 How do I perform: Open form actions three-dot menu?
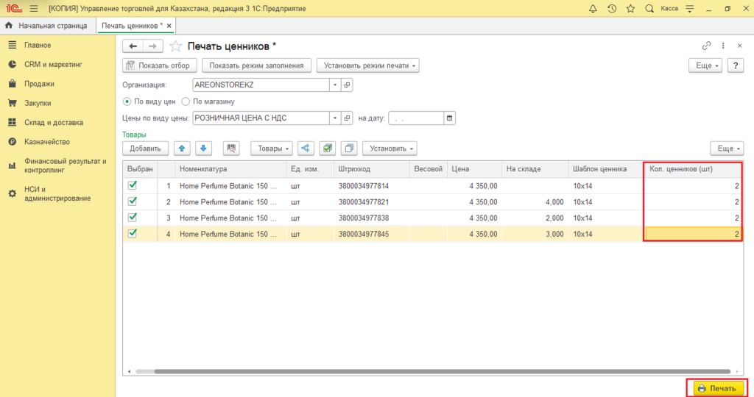[x=723, y=46]
